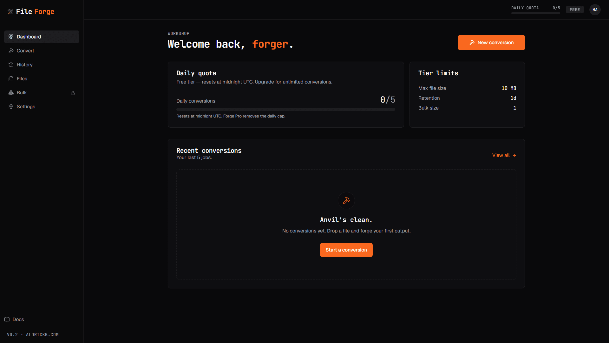Click the History clock icon in sidebar
The width and height of the screenshot is (609, 343).
(11, 65)
